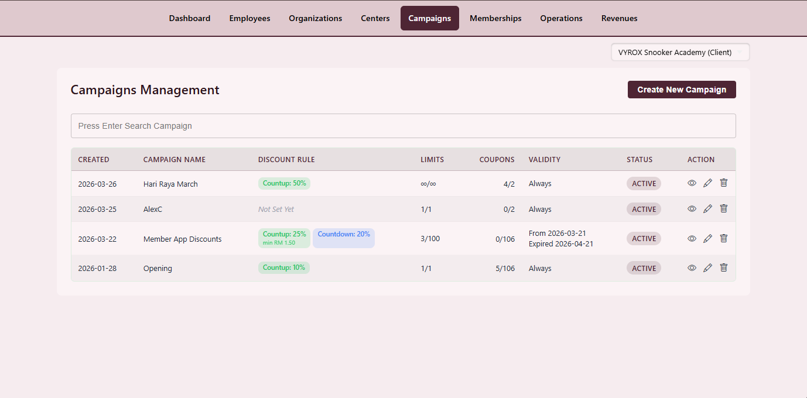The image size is (807, 398).
Task: Click the Expired 2026-04-21 validity text
Action: [561, 244]
